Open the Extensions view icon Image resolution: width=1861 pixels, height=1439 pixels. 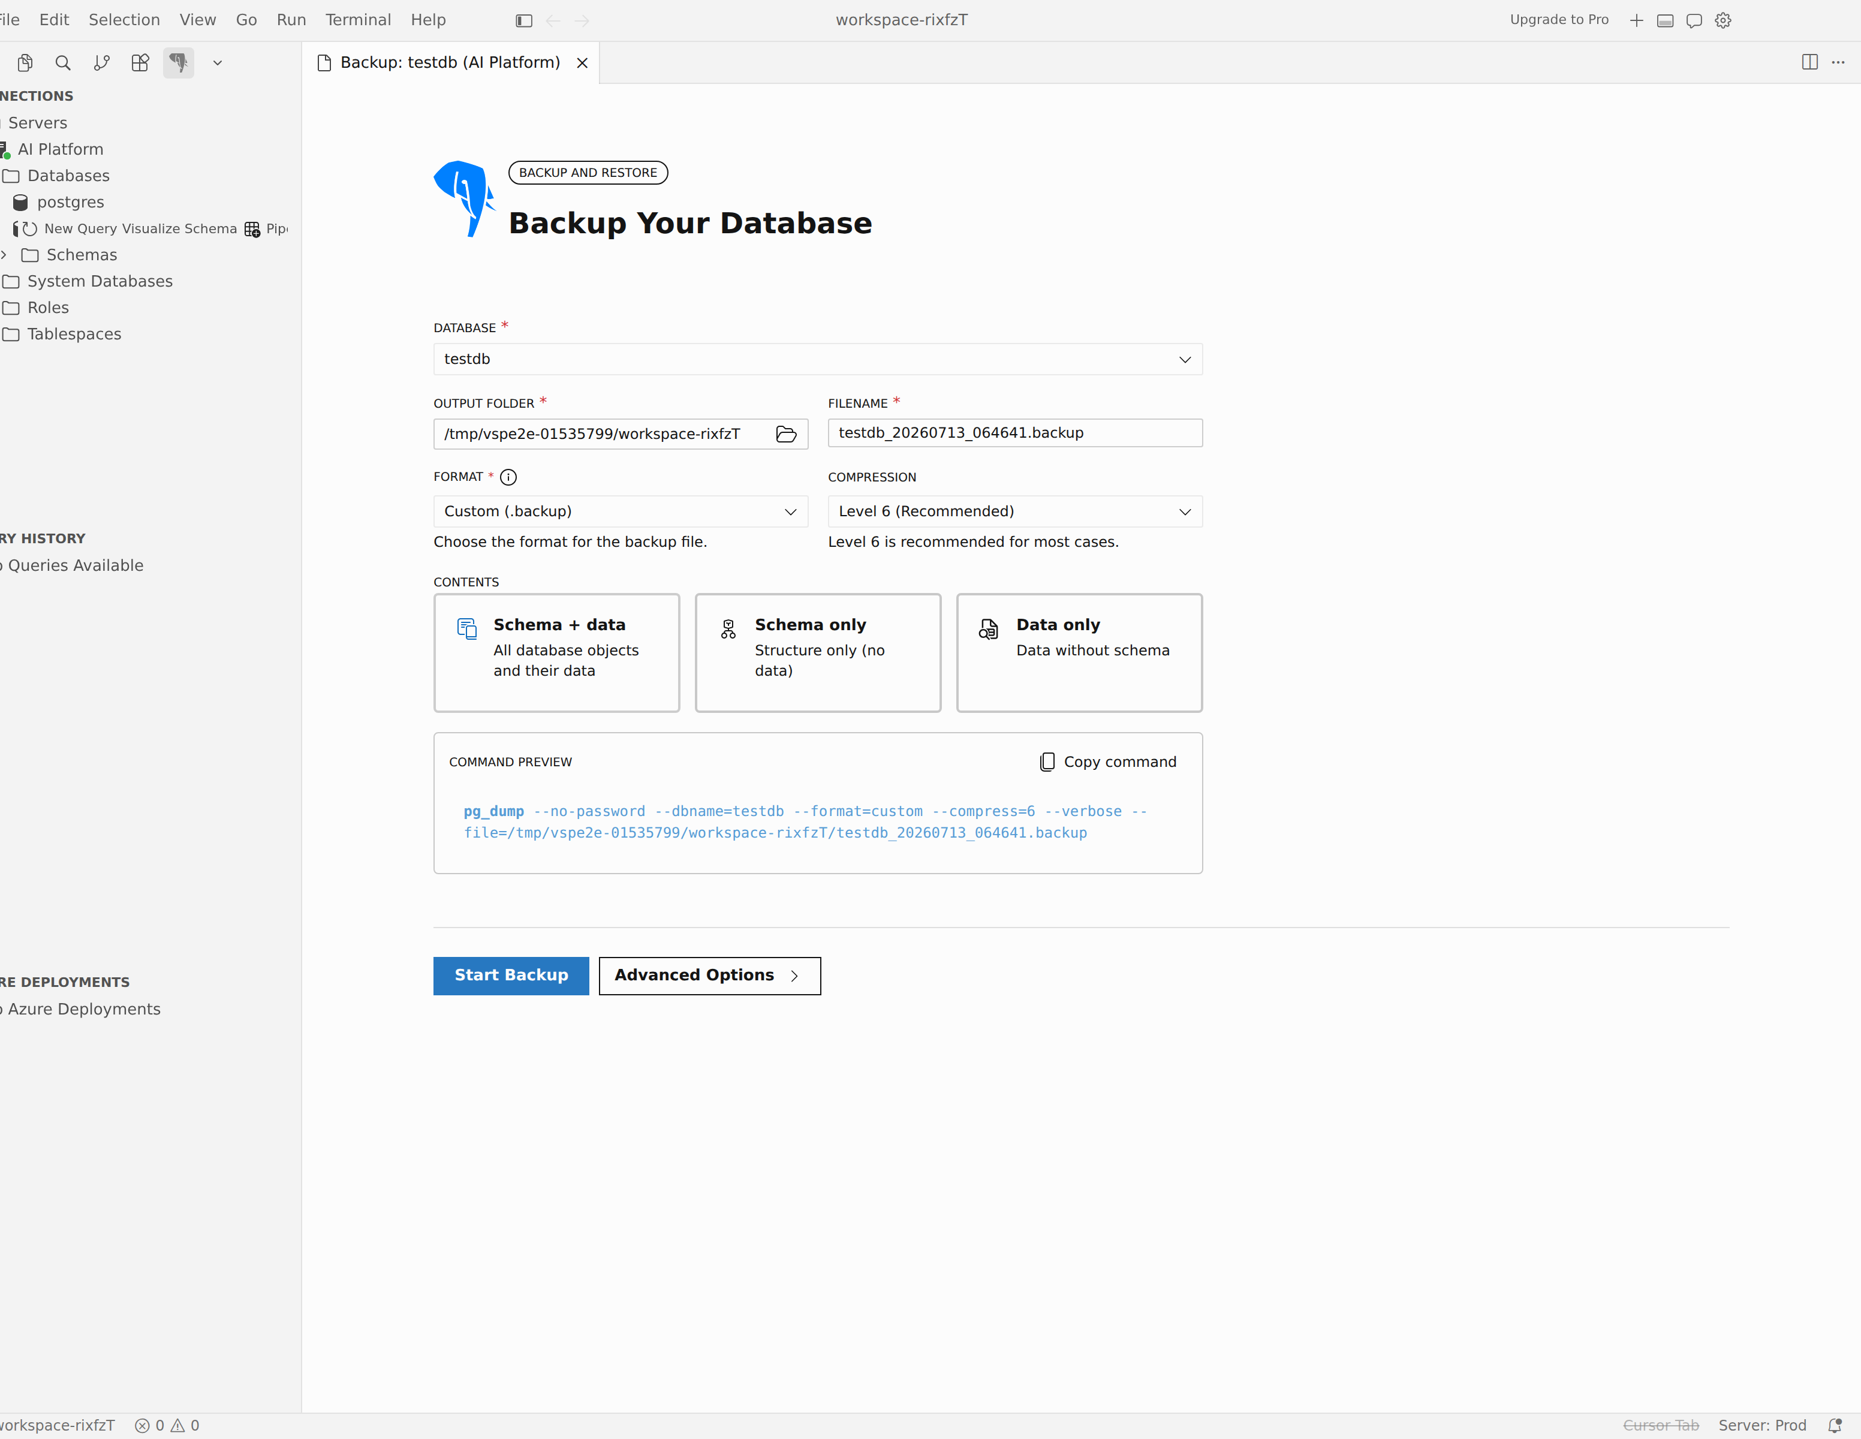(141, 62)
